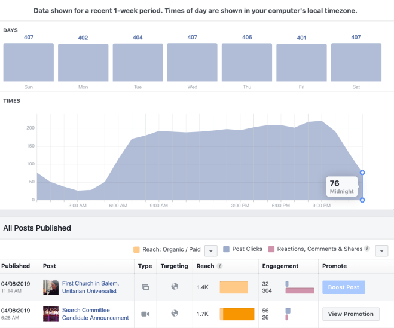394x328 pixels.
Task: Open Reach: Organic / Paid dropdown arrow
Action: pyautogui.click(x=210, y=250)
